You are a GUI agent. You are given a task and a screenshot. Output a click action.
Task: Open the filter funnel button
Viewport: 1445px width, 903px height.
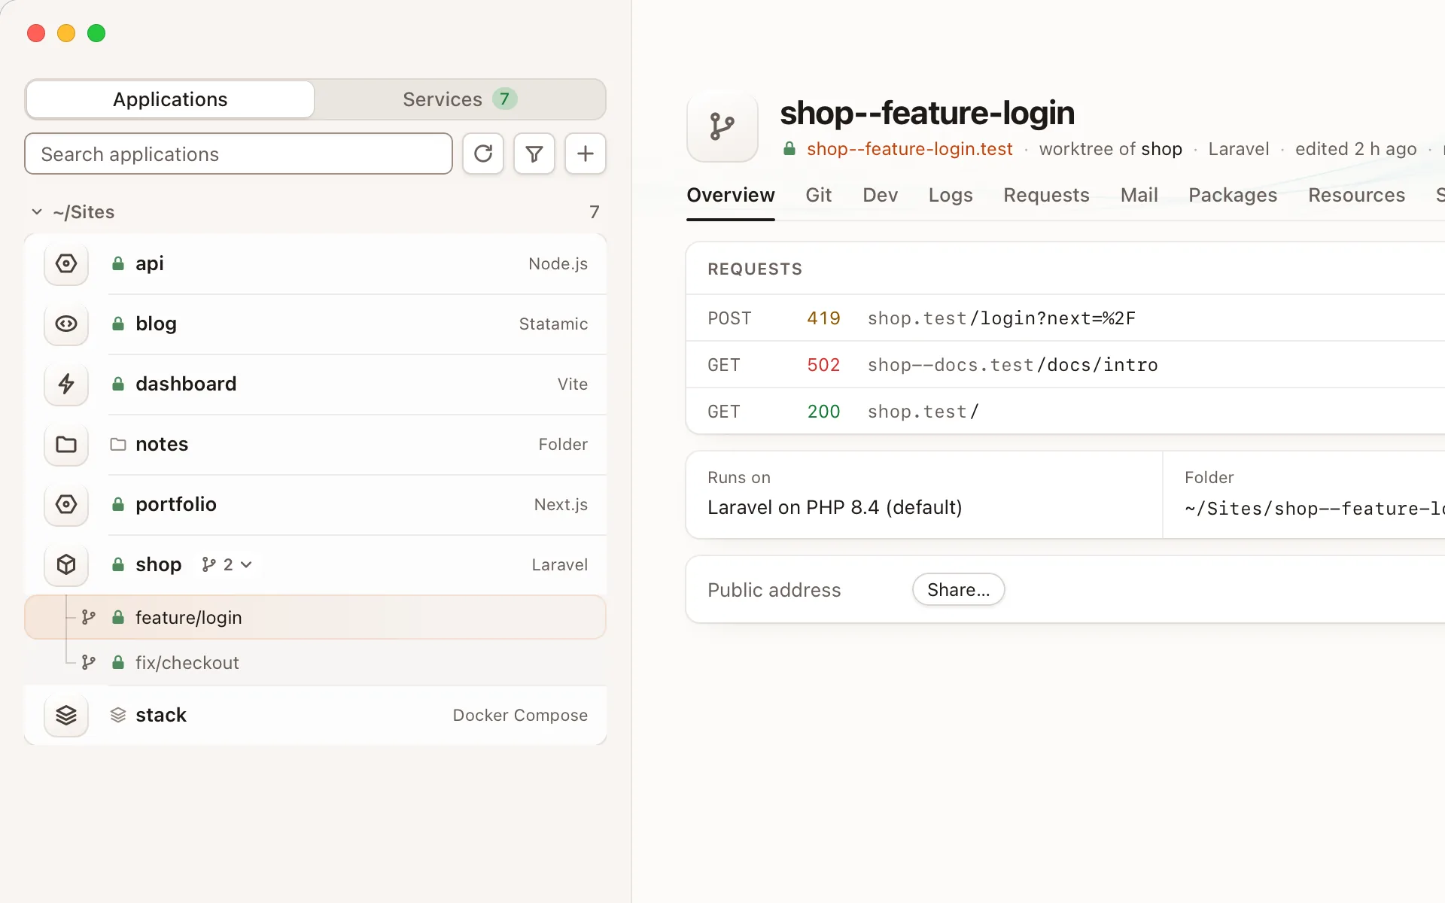[534, 154]
